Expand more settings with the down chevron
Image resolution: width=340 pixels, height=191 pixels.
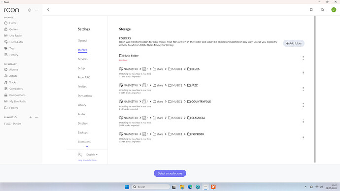click(x=87, y=146)
